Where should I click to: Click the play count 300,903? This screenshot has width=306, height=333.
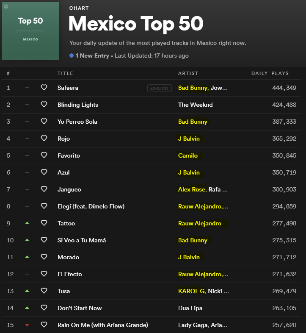284,189
